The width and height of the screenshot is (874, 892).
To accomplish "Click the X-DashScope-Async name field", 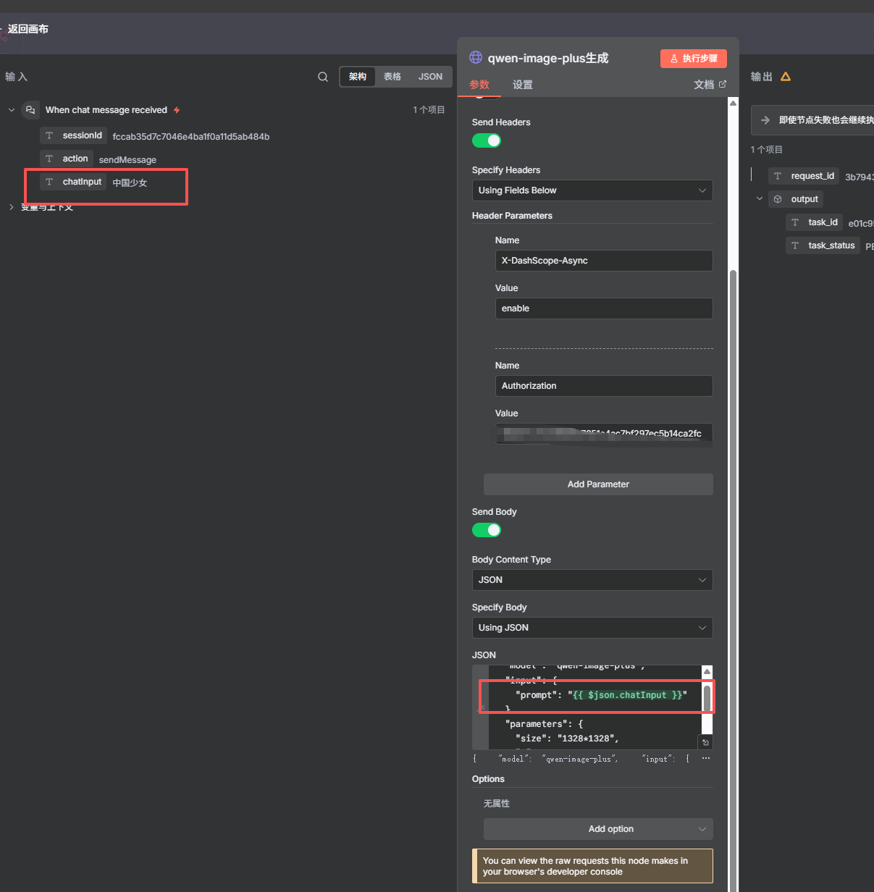I will (604, 261).
